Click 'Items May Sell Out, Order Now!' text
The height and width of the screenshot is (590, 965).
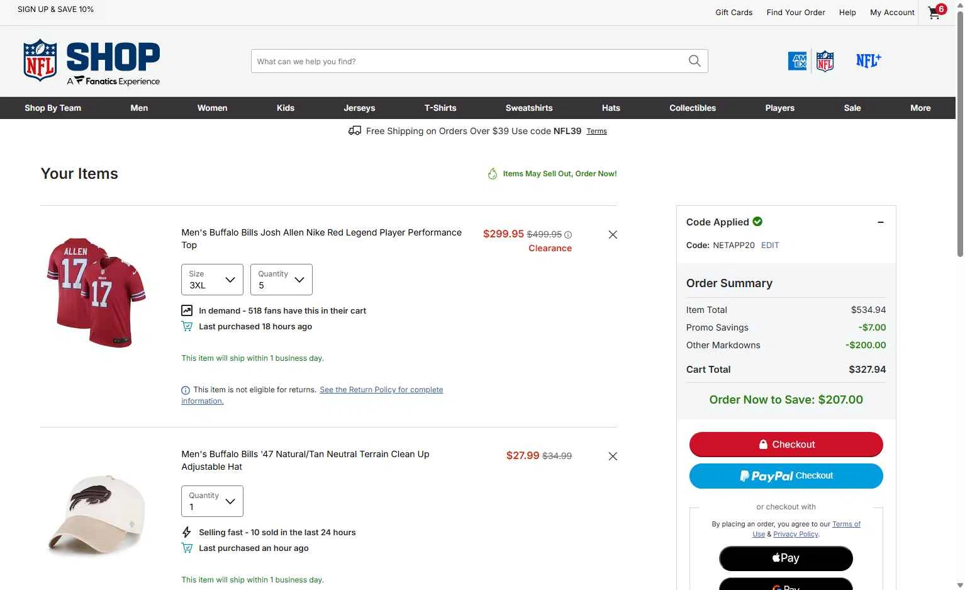click(560, 174)
